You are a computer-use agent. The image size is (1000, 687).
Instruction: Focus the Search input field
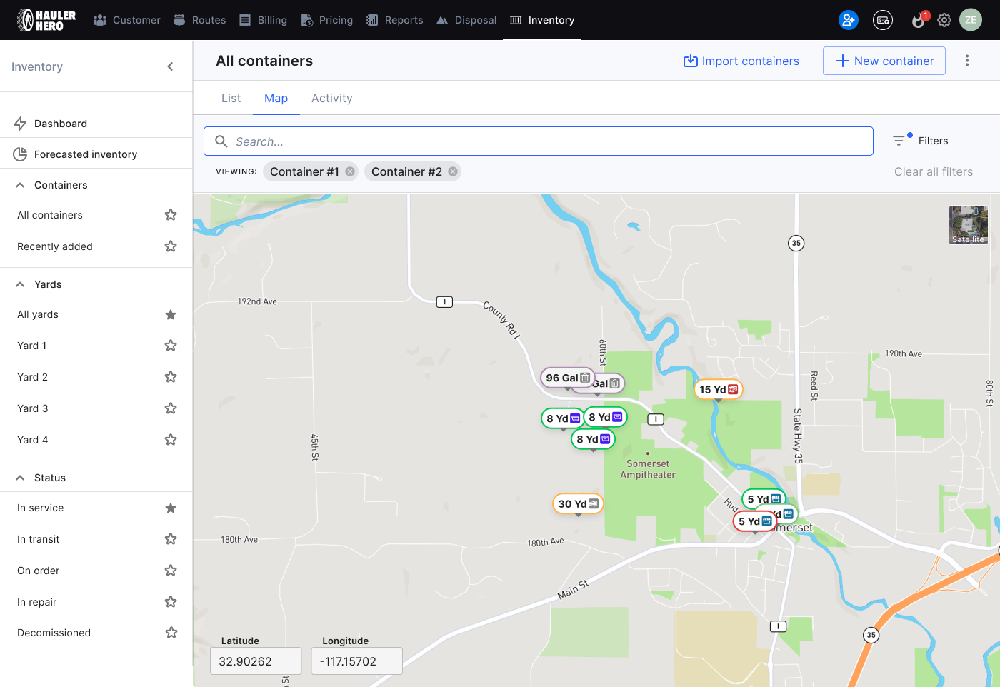pos(539,141)
